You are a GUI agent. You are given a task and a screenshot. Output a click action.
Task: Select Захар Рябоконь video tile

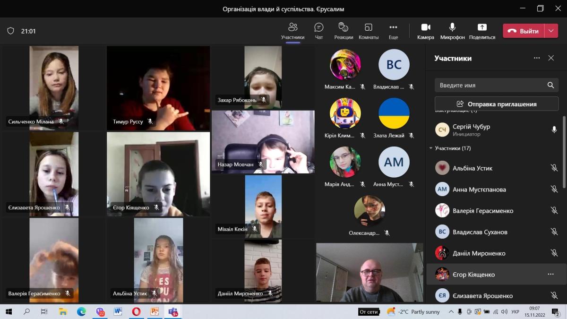click(x=263, y=78)
